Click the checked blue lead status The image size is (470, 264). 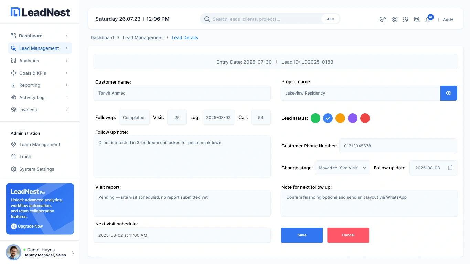pyautogui.click(x=328, y=118)
